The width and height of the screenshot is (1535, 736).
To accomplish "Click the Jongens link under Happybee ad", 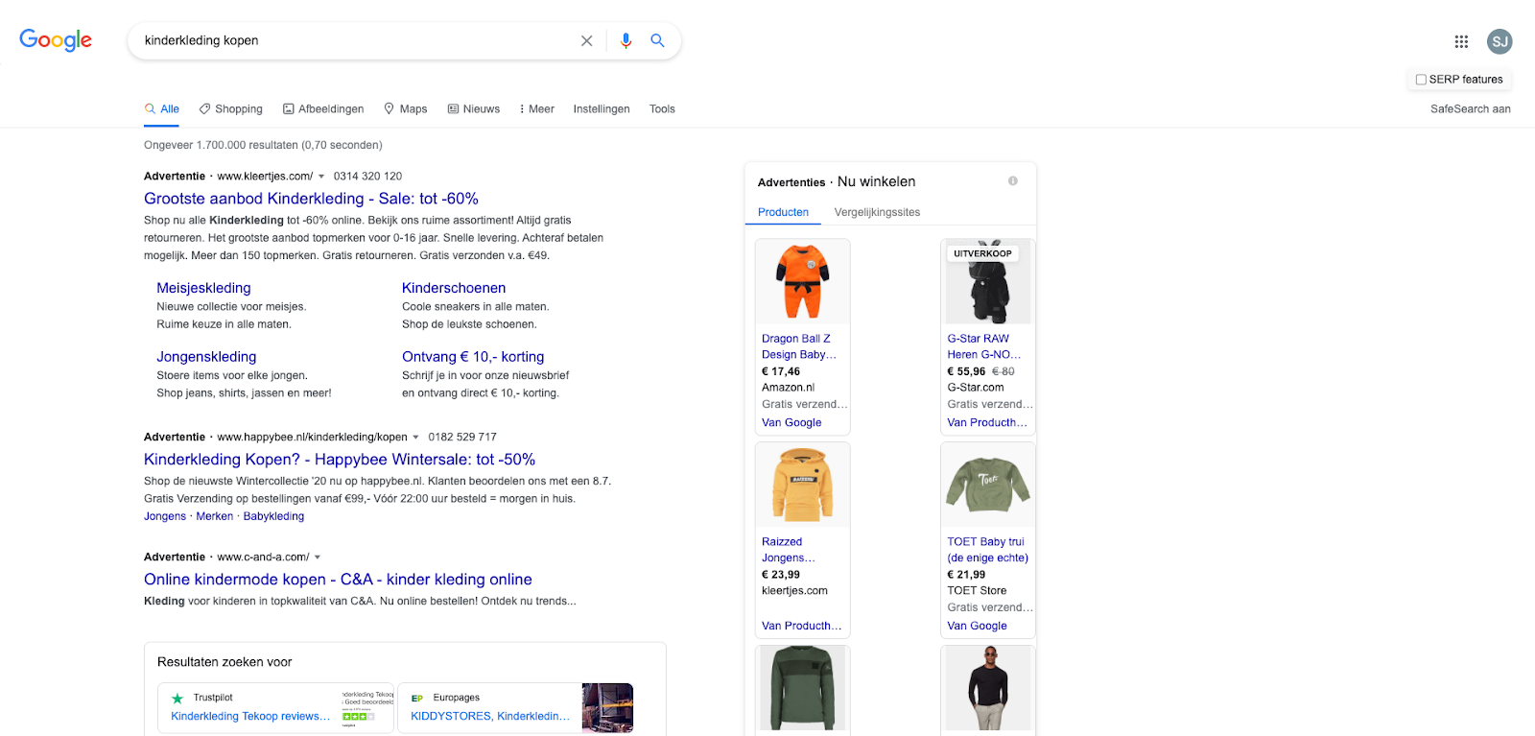I will point(165,516).
